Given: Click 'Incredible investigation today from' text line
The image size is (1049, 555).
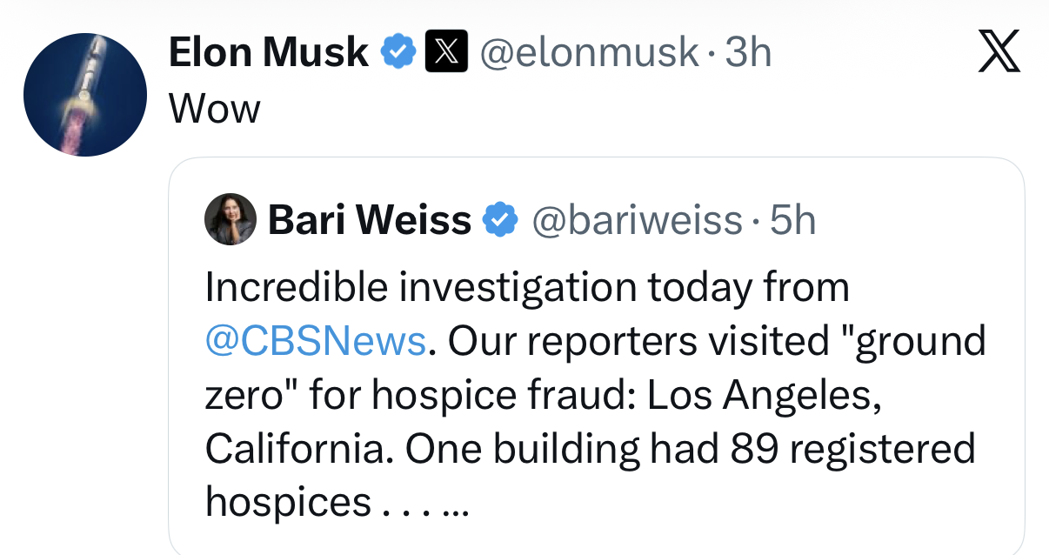Looking at the screenshot, I should click(x=526, y=287).
